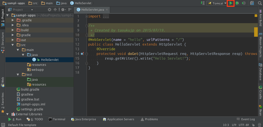This screenshot has width=263, height=127.
Task: Open the Gradle side panel
Action: coord(260,93)
